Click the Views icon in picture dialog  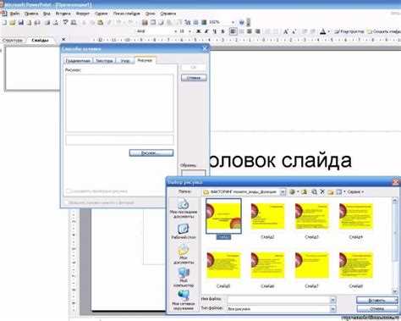339,192
